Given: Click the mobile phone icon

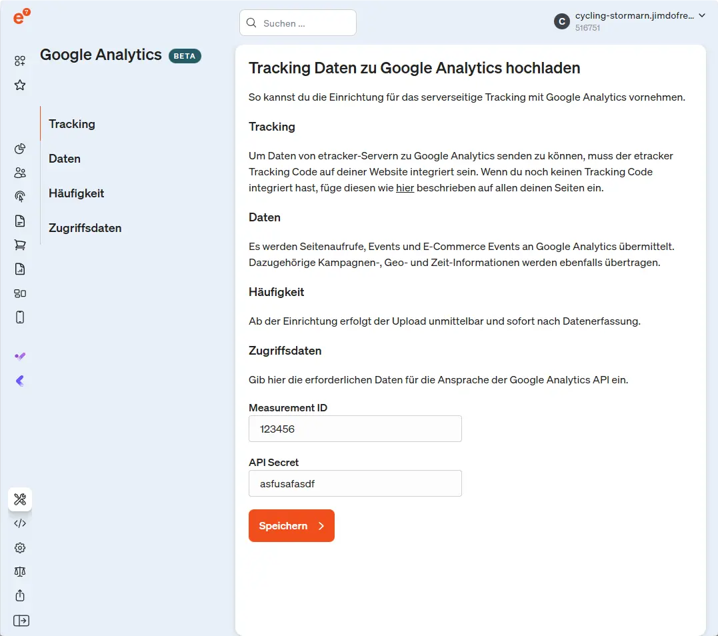Looking at the screenshot, I should click(20, 317).
